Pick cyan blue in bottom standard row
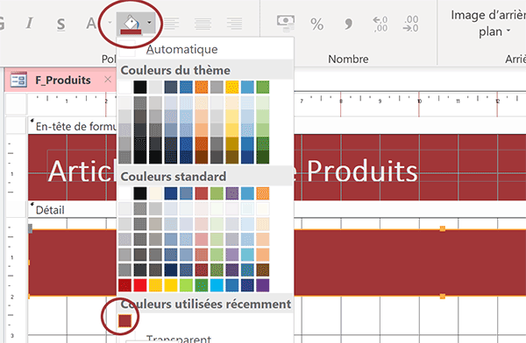Screen dimensions: 526x343 [217, 285]
